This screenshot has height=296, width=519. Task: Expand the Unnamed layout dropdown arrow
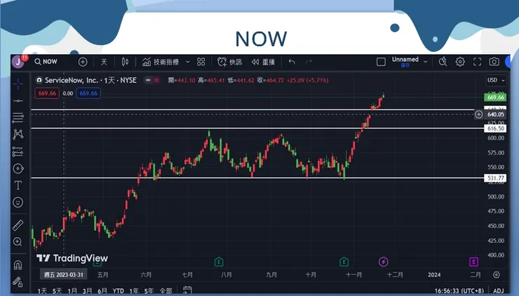426,62
